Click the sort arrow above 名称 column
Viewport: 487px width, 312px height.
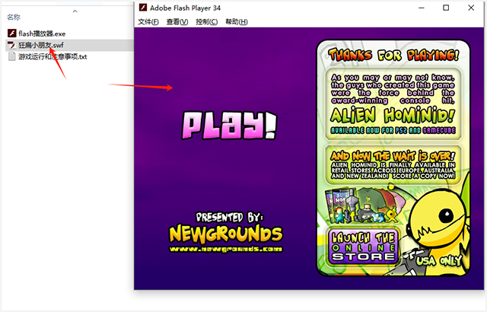(x=75, y=11)
